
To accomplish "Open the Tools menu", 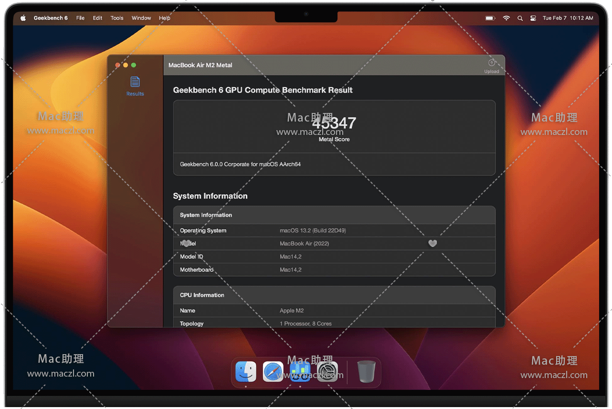I will (x=117, y=18).
